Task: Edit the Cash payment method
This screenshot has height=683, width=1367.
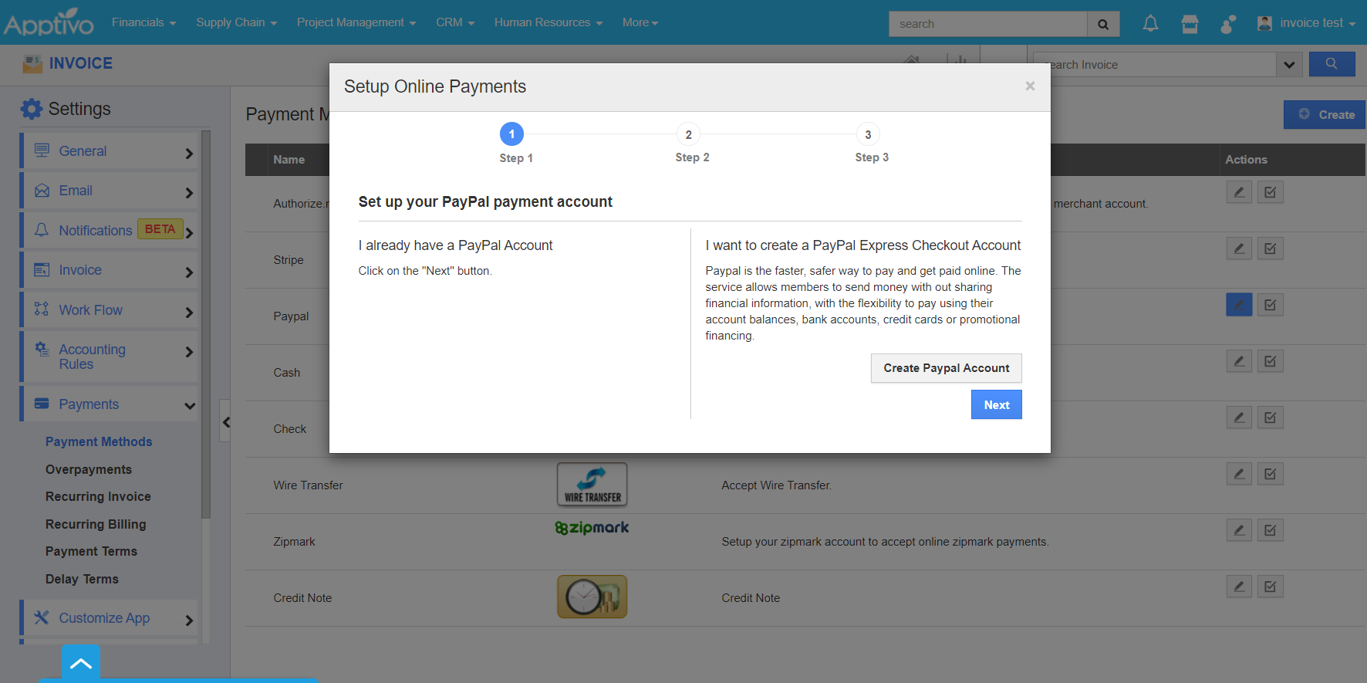Action: click(x=1239, y=361)
